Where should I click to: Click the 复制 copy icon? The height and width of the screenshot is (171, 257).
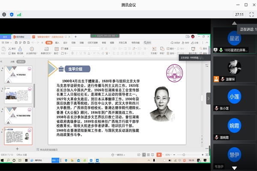[10, 53]
